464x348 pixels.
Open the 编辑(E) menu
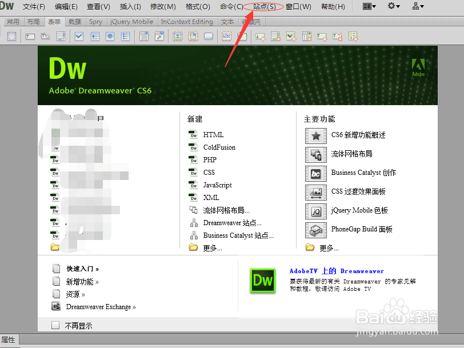[x=66, y=6]
